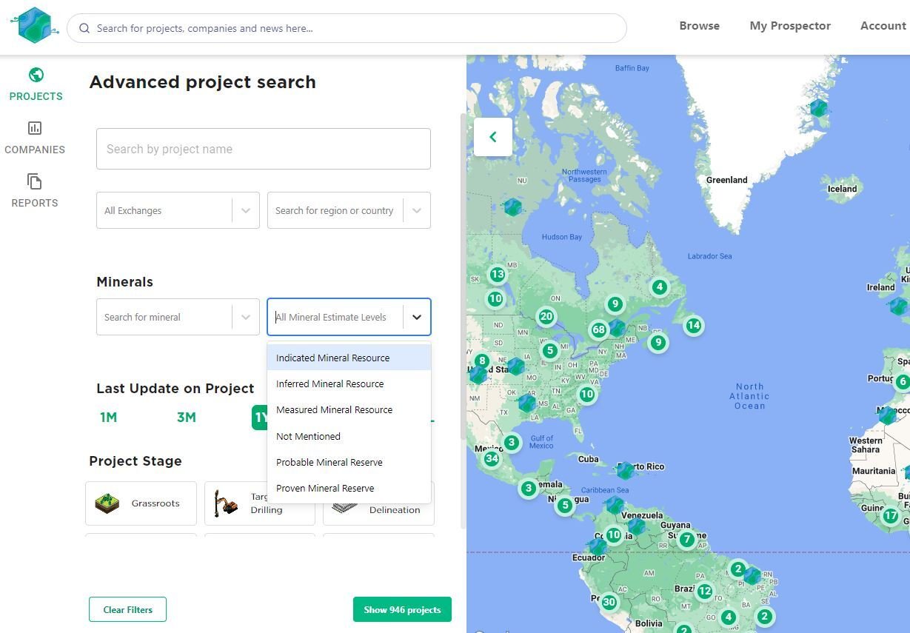Open the Companies chart icon
910x633 pixels.
[x=35, y=128]
